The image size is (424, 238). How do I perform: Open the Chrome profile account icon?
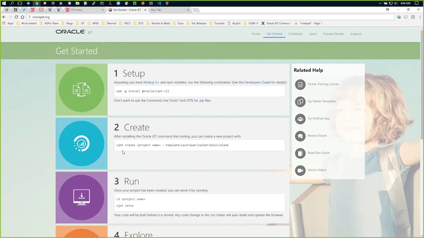coord(388,10)
